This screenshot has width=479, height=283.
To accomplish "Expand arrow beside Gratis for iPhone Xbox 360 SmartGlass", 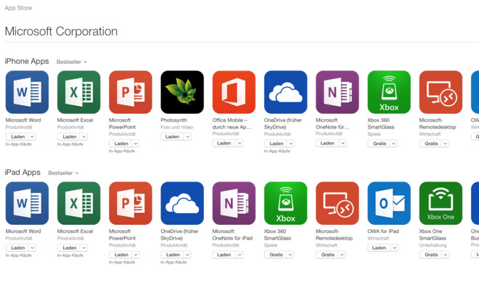I will tap(394, 144).
